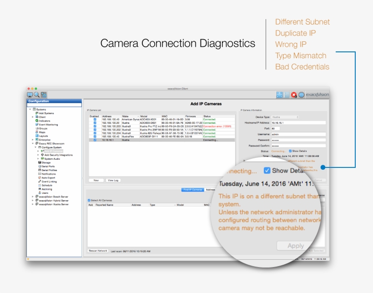373x293 pixels.
Task: Sort found cameras by Type column
Action: tap(162, 205)
